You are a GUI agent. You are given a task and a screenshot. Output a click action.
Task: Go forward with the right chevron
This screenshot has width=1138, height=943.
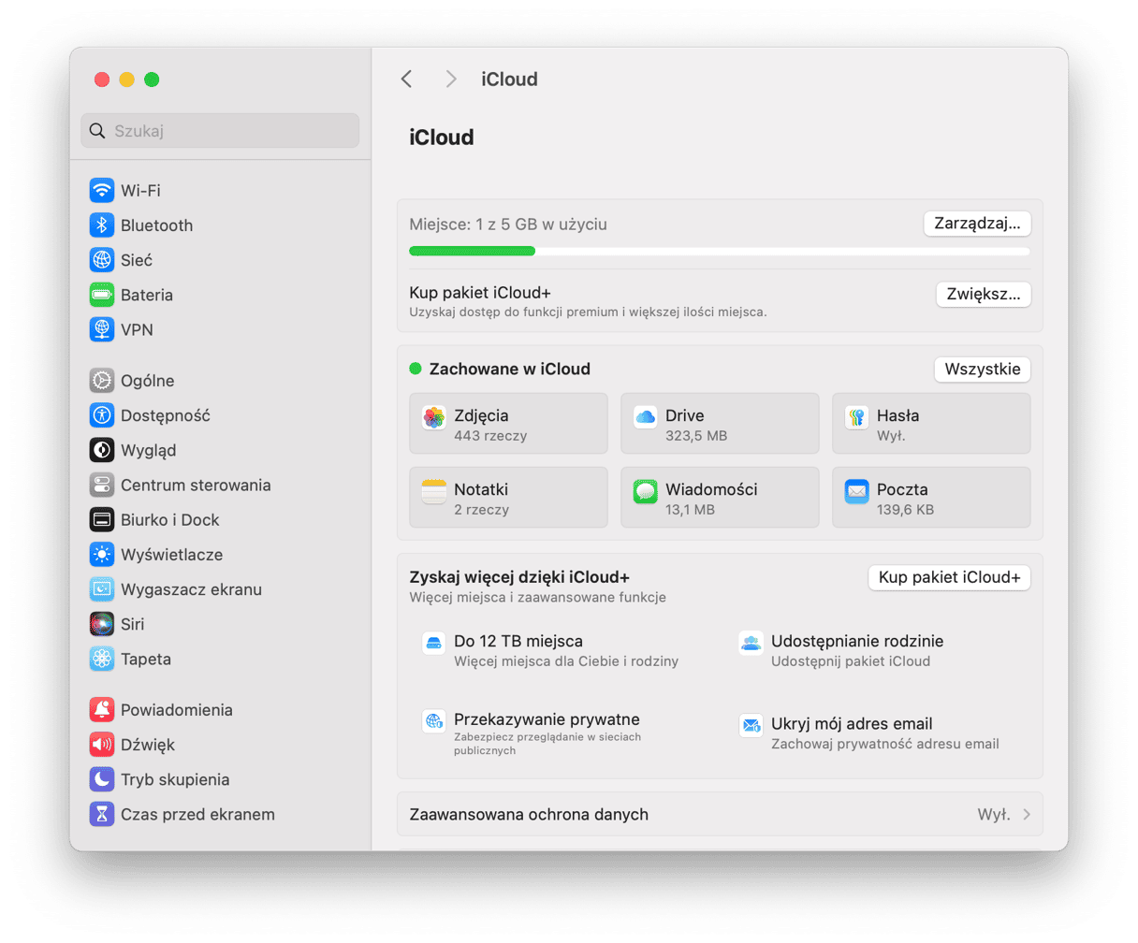(x=451, y=80)
